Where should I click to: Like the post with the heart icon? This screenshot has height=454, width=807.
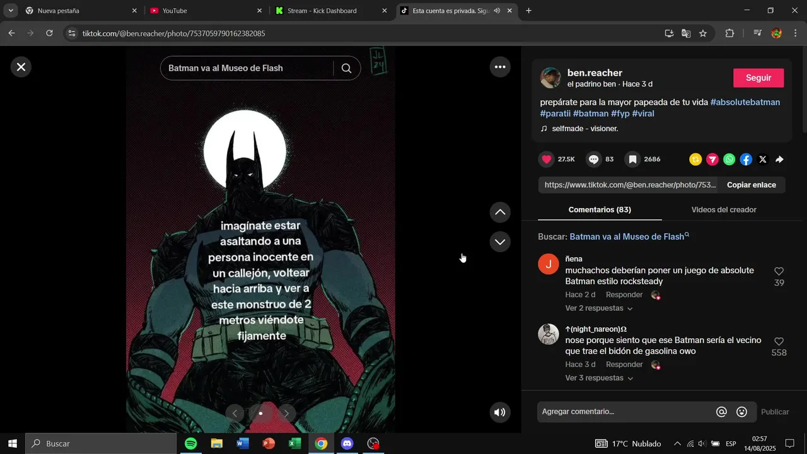pyautogui.click(x=547, y=160)
